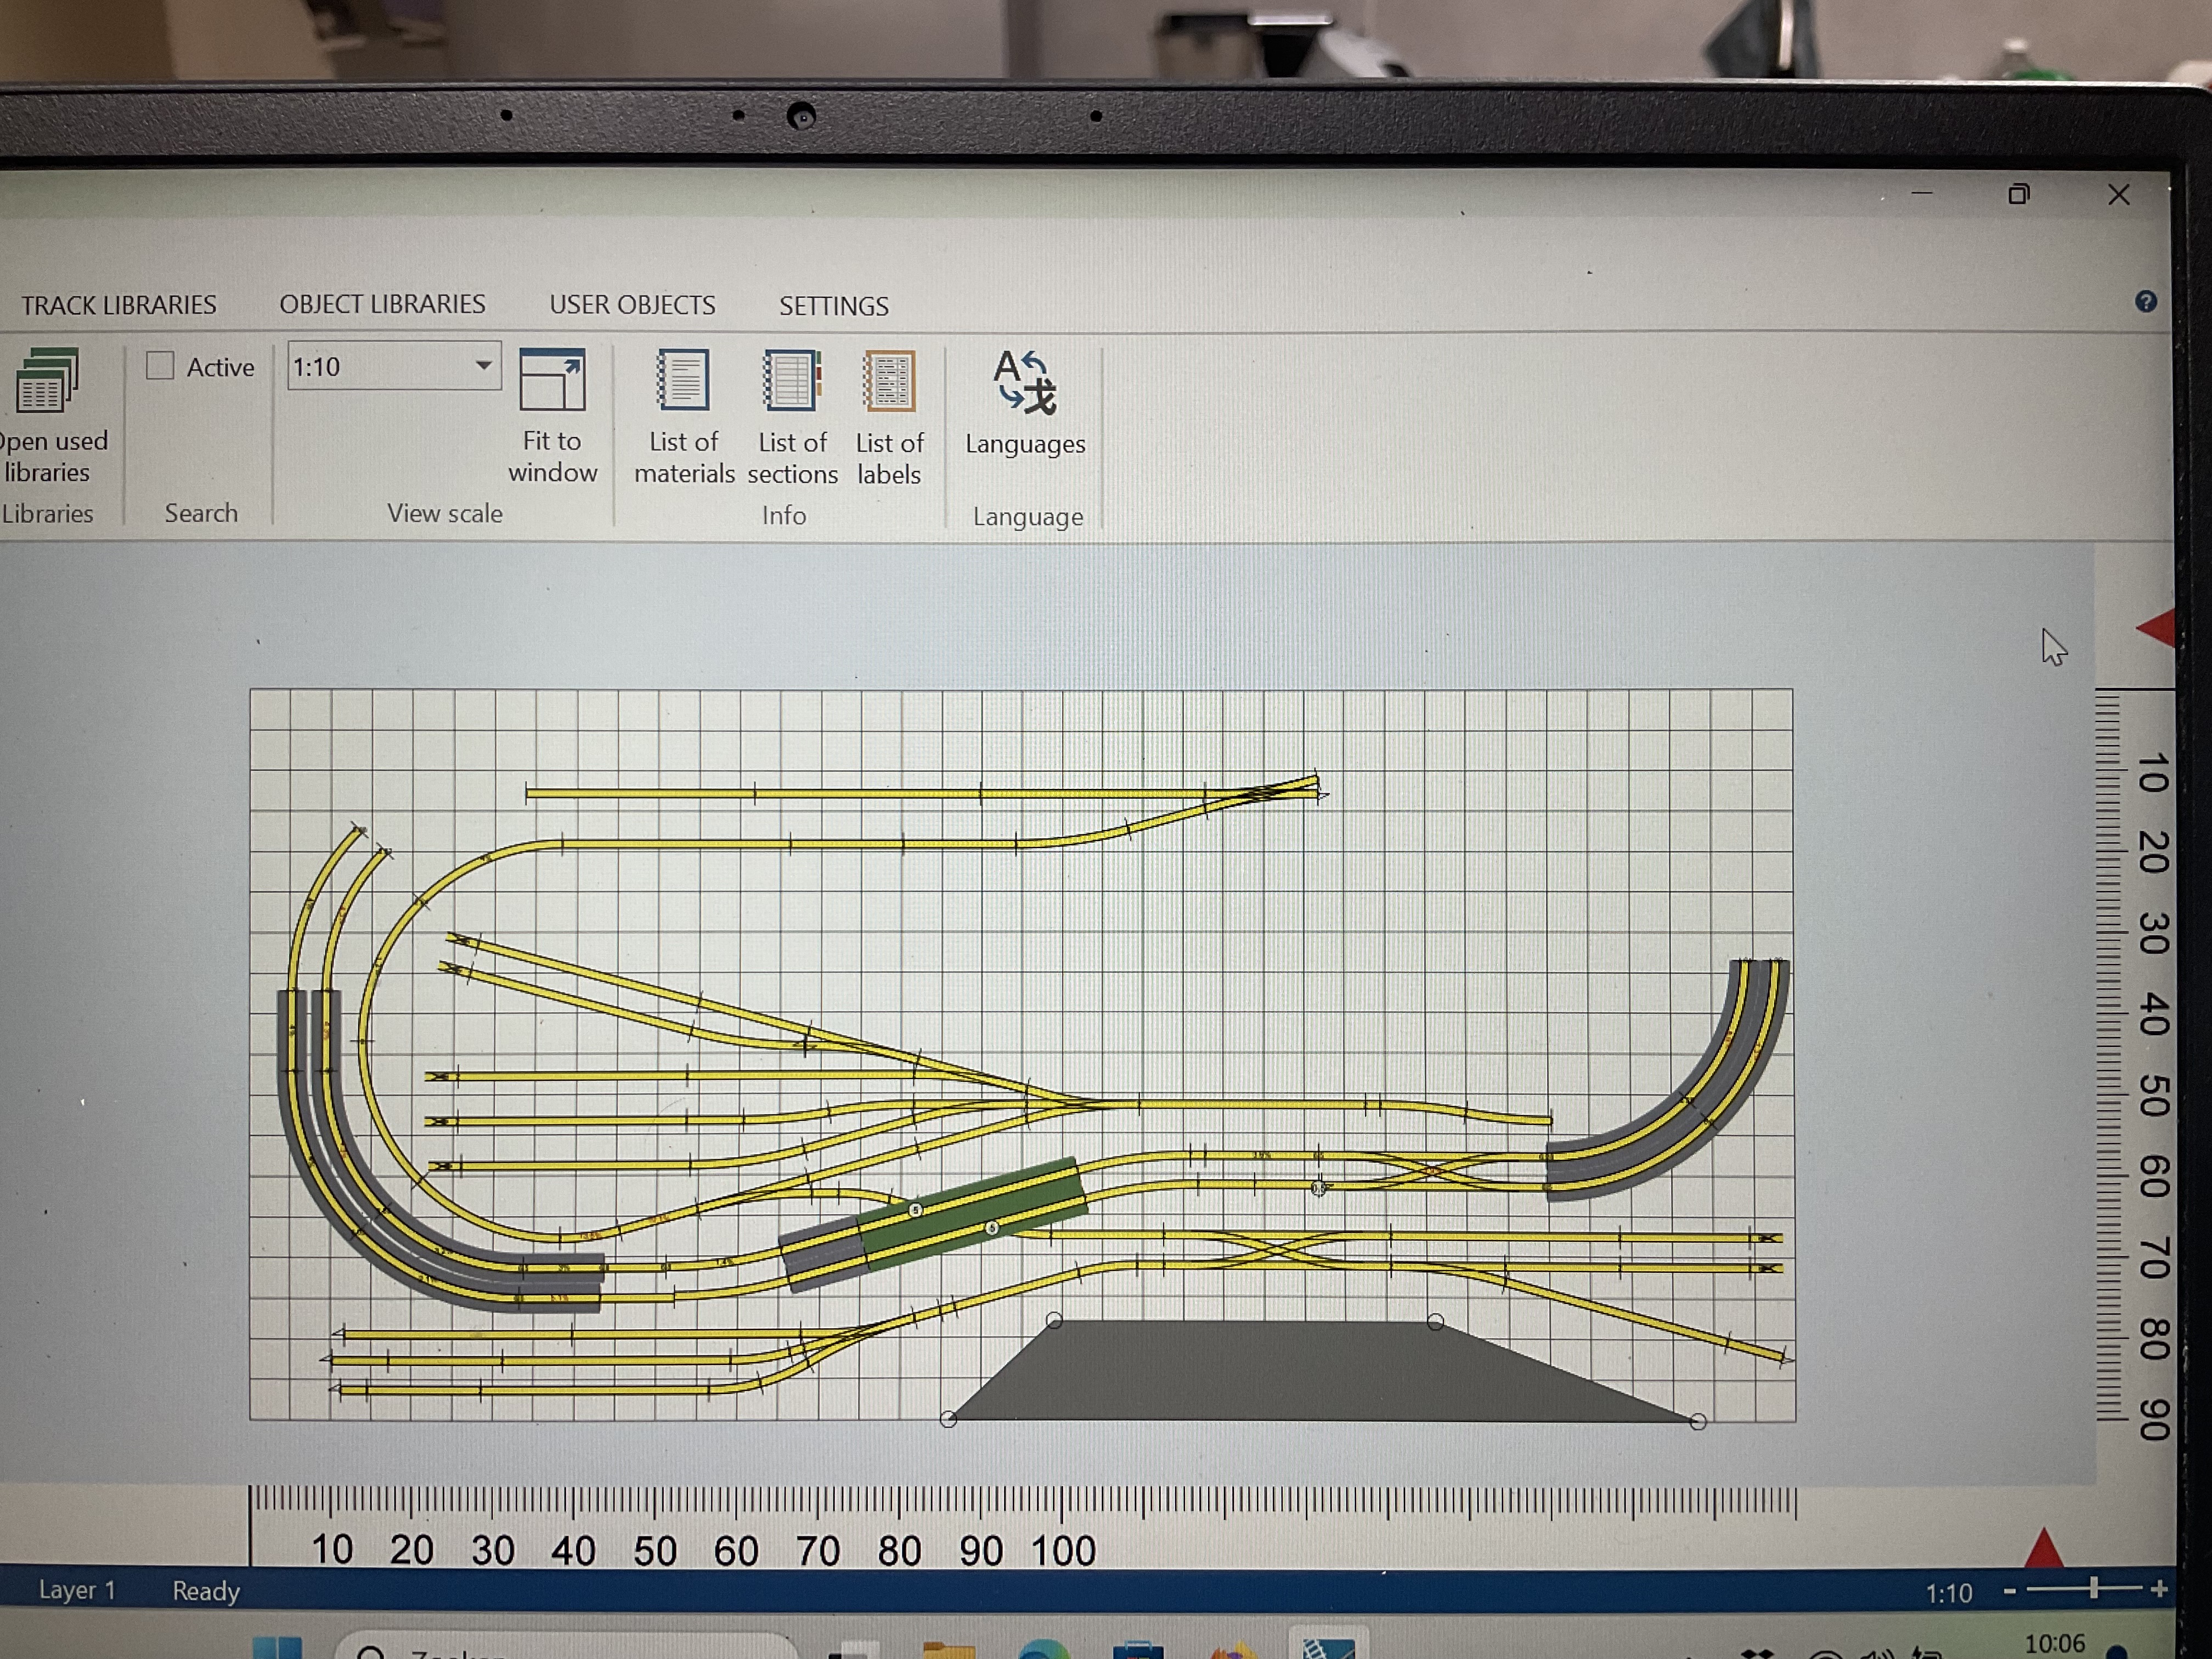This screenshot has width=2212, height=1659.
Task: Click the blue help question mark icon
Action: pos(2145,301)
